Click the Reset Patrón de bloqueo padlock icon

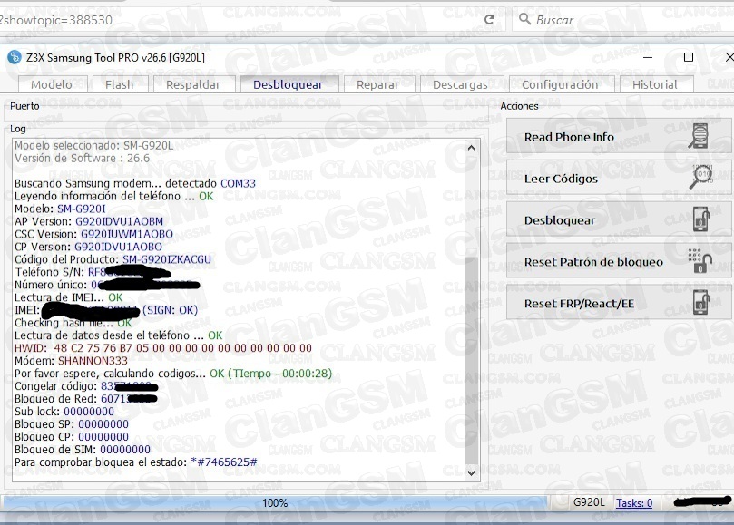coord(700,260)
